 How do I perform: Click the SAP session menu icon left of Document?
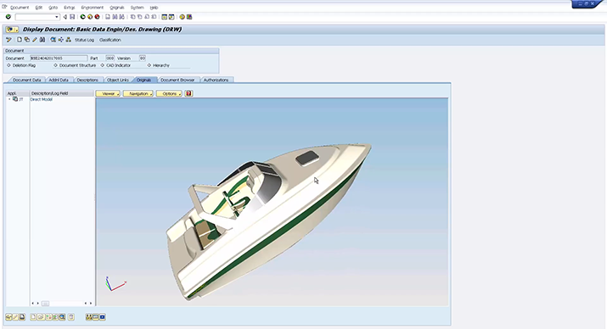click(x=4, y=7)
